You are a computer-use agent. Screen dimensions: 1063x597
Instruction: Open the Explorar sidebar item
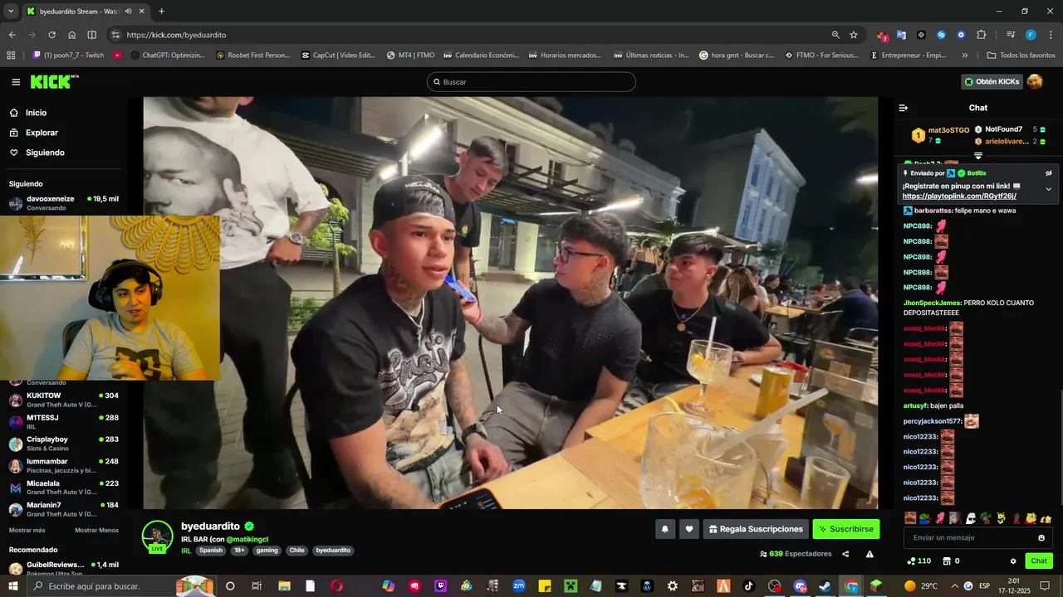[42, 133]
